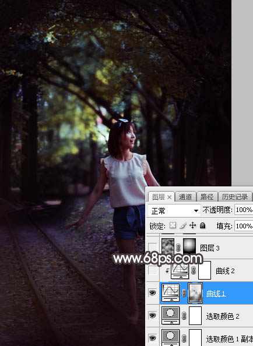Open the 正常 blend mode dropdown
253x346 pixels.
point(174,211)
